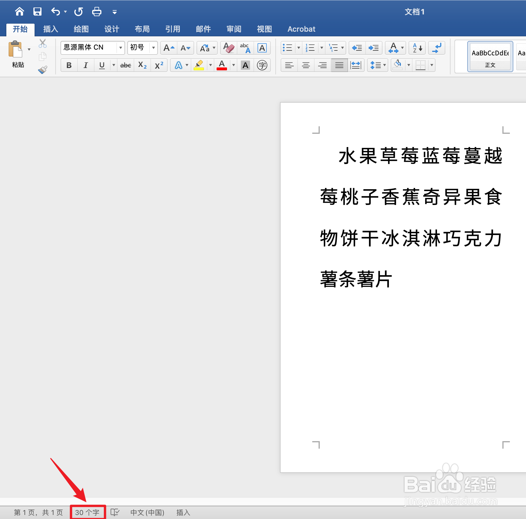Switch to the 插入 ribbon tab
The width and height of the screenshot is (526, 519).
50,29
